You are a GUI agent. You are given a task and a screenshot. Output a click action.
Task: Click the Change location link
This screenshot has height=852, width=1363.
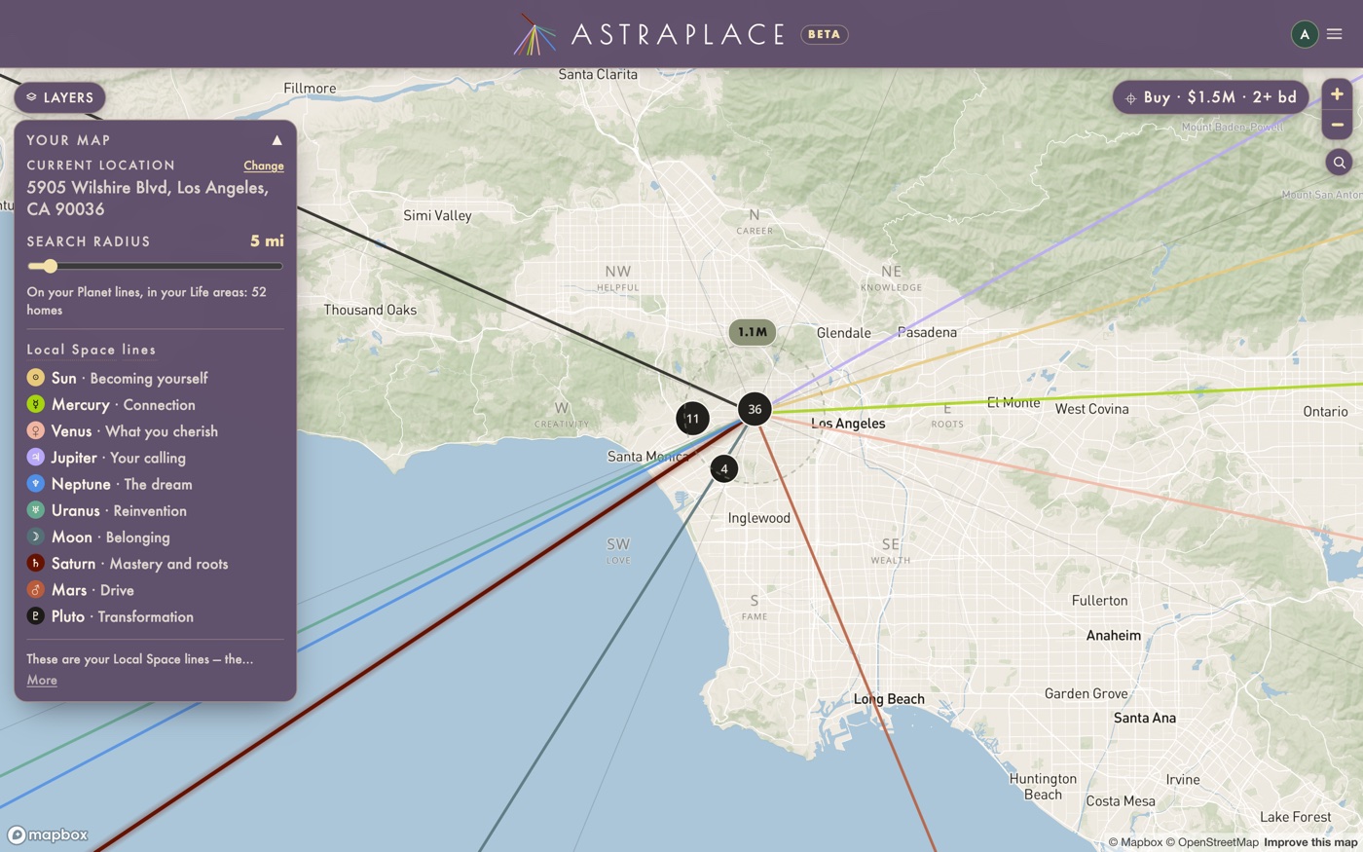(x=264, y=166)
